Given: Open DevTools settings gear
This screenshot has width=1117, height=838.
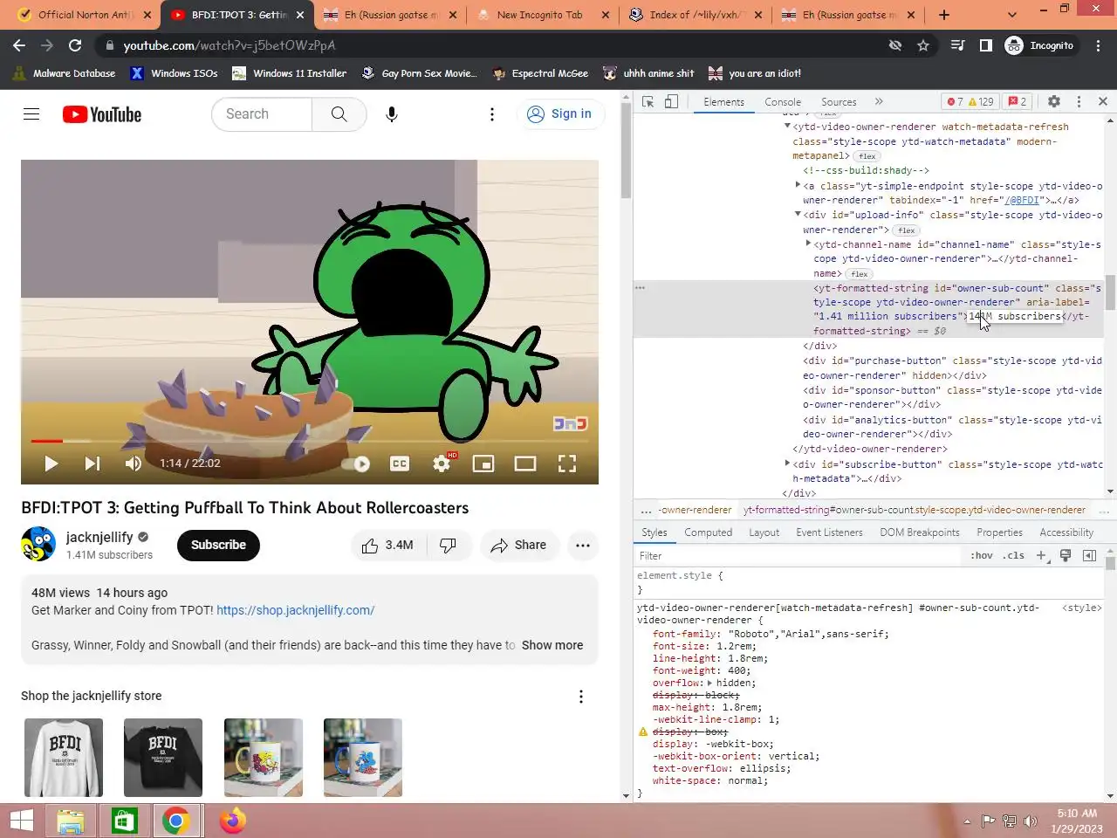Looking at the screenshot, I should pos(1054,101).
